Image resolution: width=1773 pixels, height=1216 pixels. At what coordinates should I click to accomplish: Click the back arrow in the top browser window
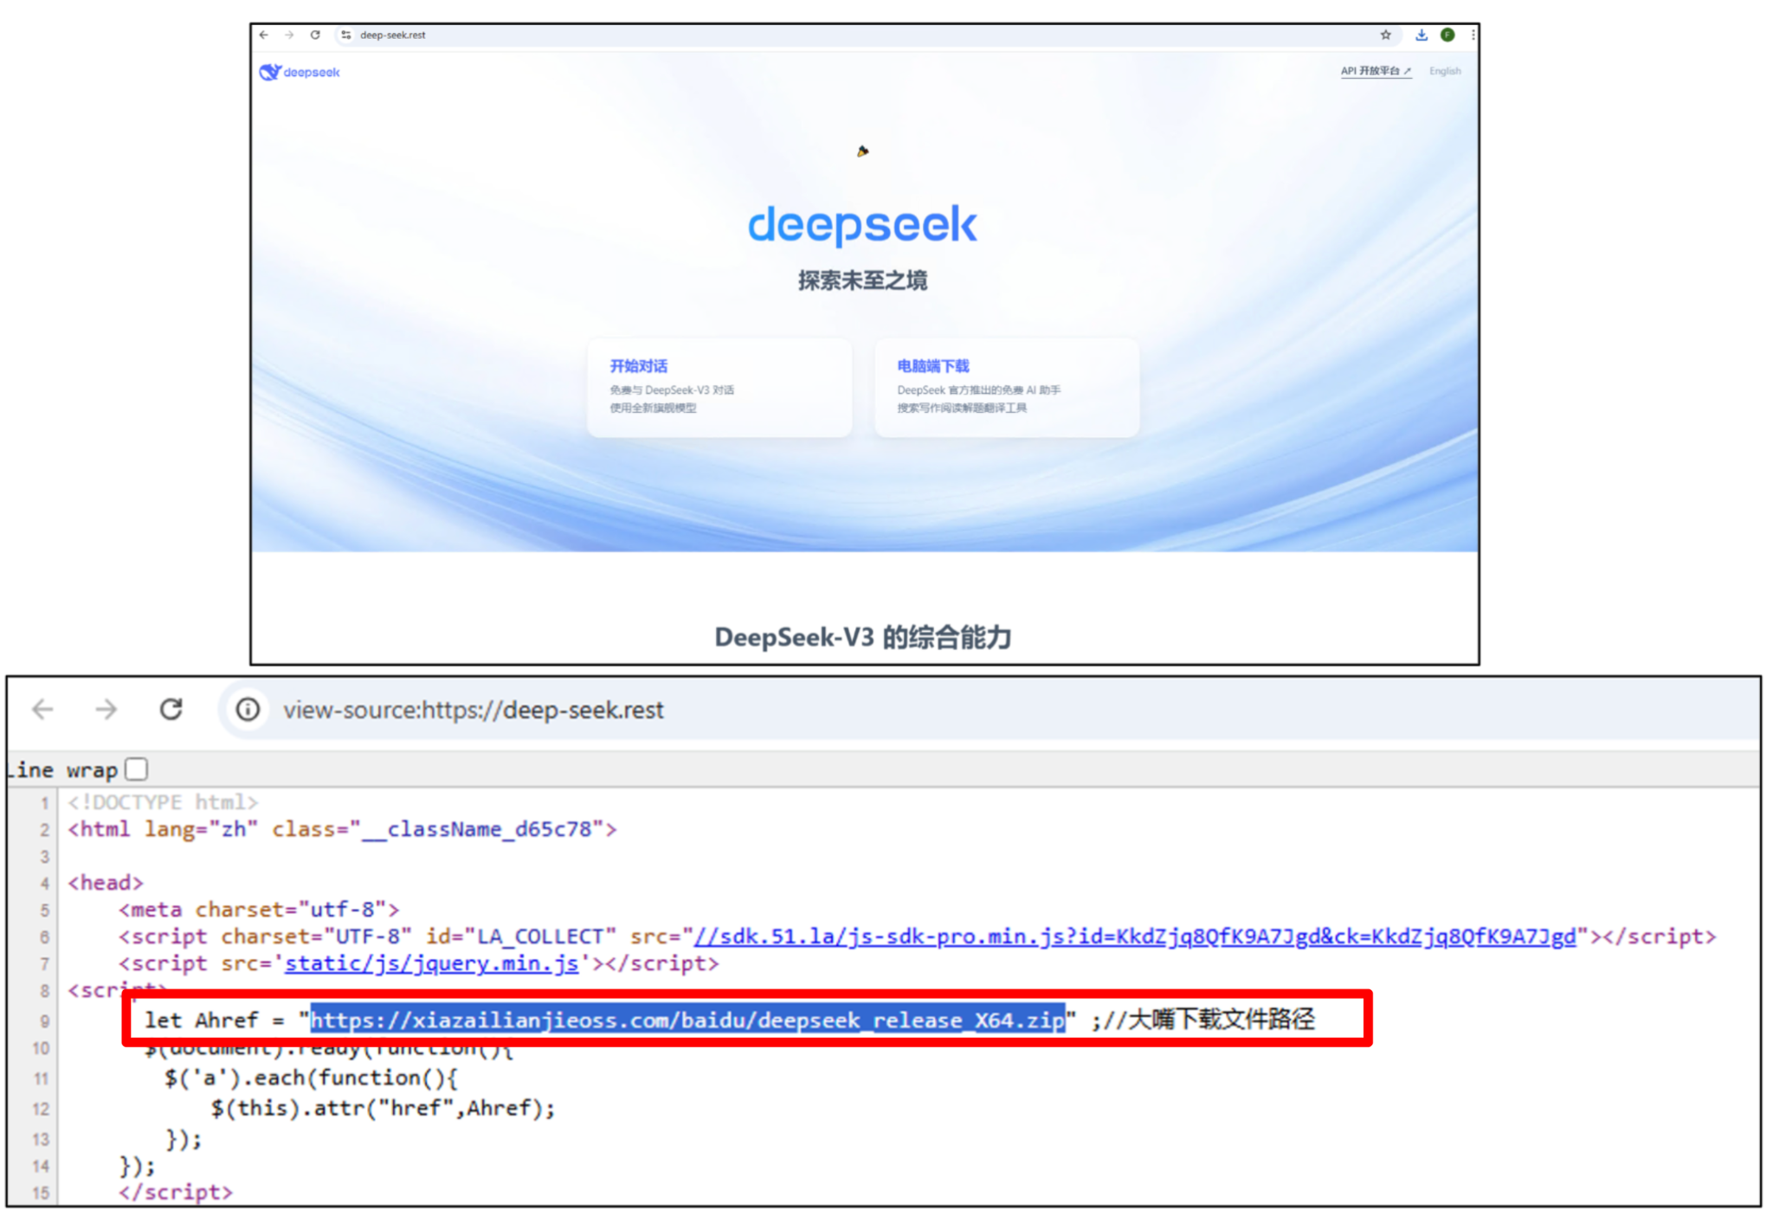[265, 35]
